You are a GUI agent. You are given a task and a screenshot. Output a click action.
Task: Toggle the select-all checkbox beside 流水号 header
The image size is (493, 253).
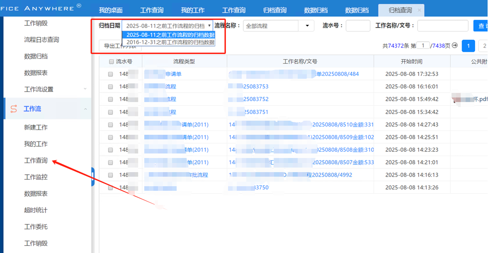(111, 62)
